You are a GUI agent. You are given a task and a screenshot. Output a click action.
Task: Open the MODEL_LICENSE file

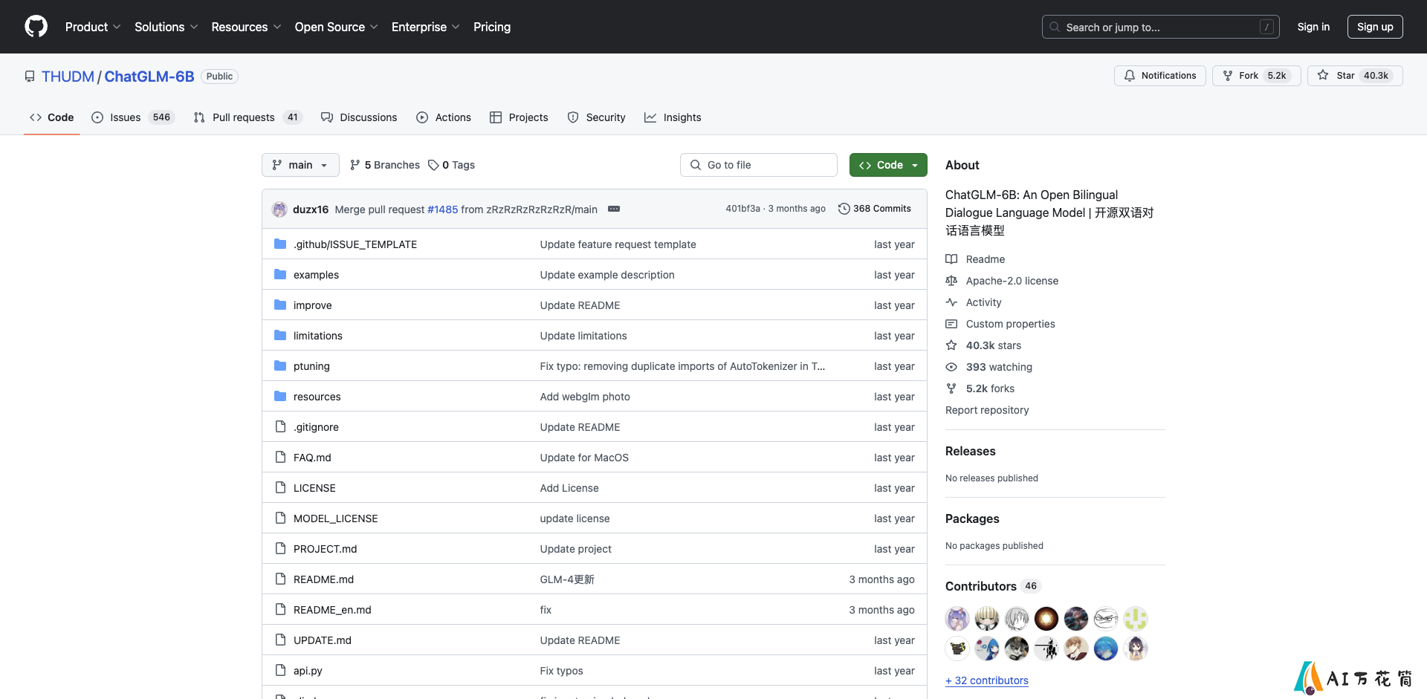tap(335, 518)
